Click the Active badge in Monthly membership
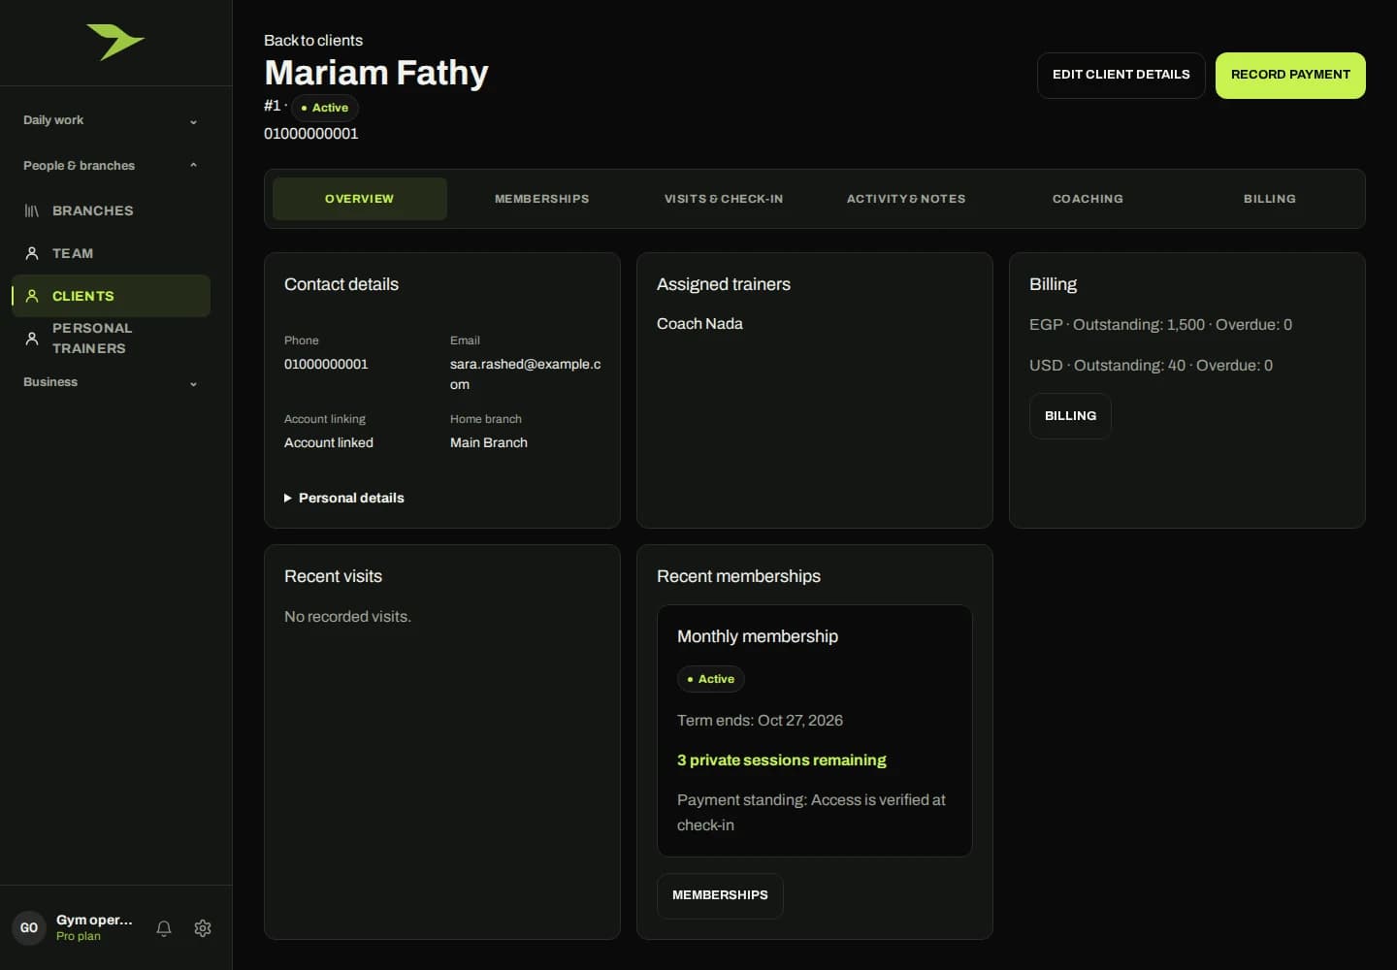This screenshot has height=970, width=1397. click(711, 679)
